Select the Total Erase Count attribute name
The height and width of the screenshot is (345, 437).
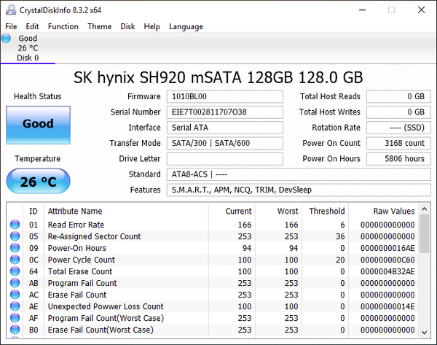80,271
